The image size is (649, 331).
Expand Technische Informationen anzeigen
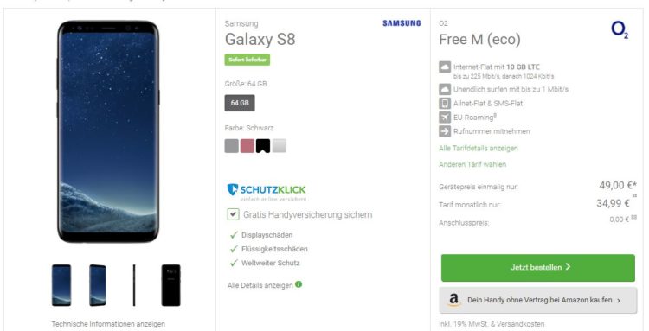[108, 324]
